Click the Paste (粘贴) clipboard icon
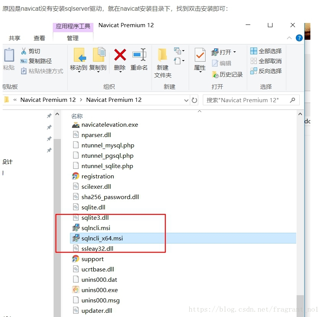 pos(9,55)
